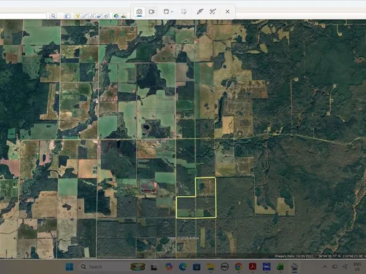The height and width of the screenshot is (274, 366).
Task: Open the Dell app on taskbar
Action: pos(225,267)
